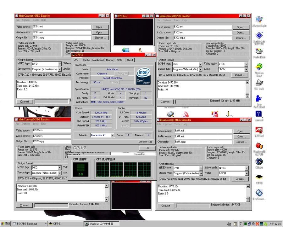The image size is (283, 227).
Task: Click the green CPU usage tray icon
Action: point(245,224)
